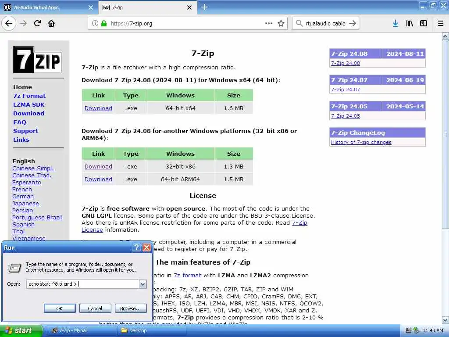Open History of 7-zip changes link

coord(361,142)
